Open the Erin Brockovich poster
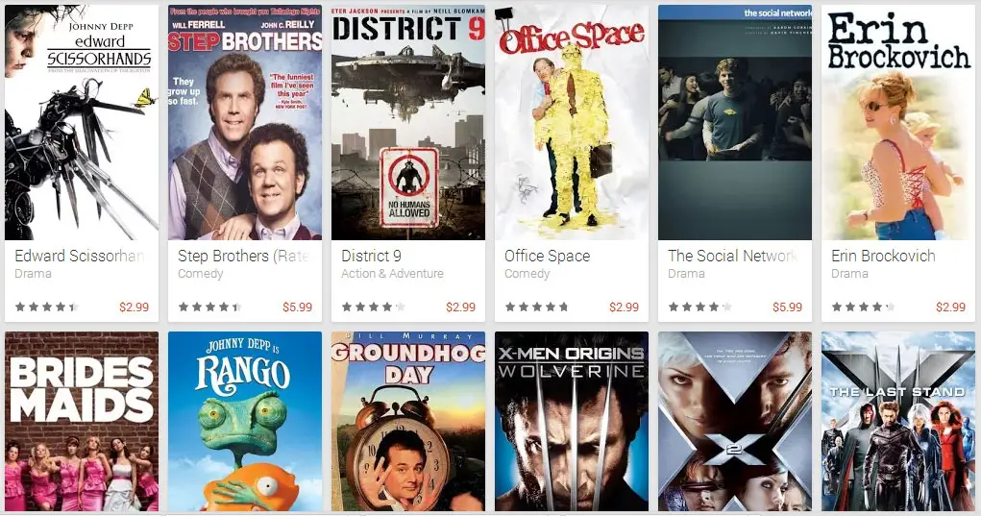981x516 pixels. 897,123
